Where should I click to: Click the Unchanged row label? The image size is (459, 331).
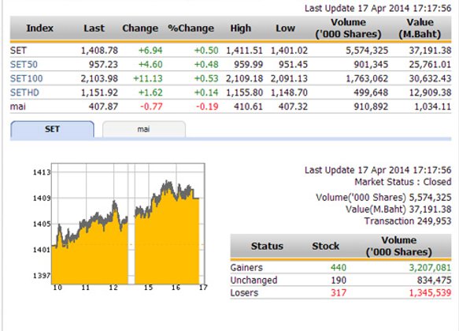(x=254, y=280)
